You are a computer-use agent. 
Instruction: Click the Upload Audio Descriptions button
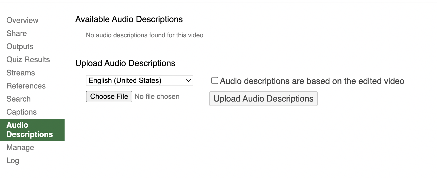point(263,99)
